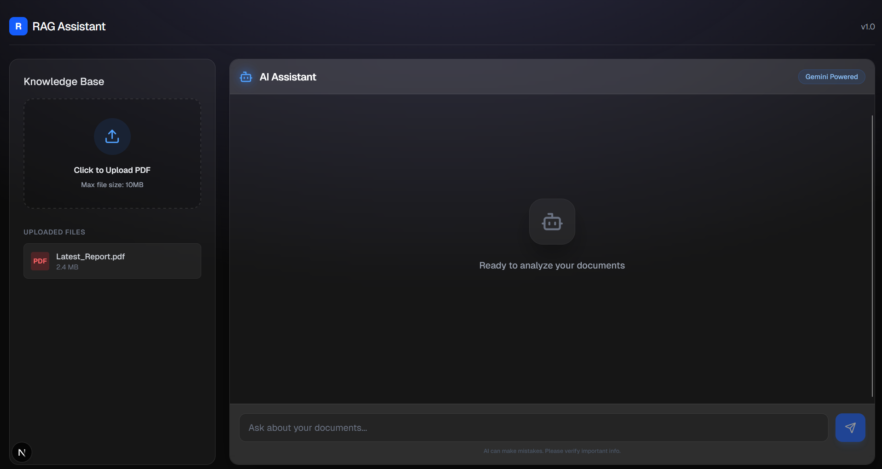The height and width of the screenshot is (469, 882).
Task: Click the "Max file size: 10MB" hint
Action: tap(112, 185)
